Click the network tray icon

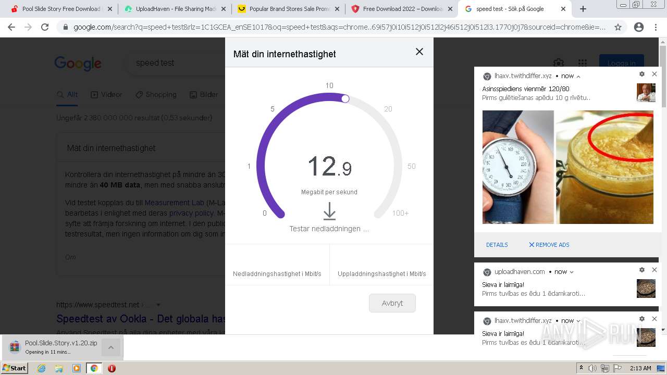[605, 368]
